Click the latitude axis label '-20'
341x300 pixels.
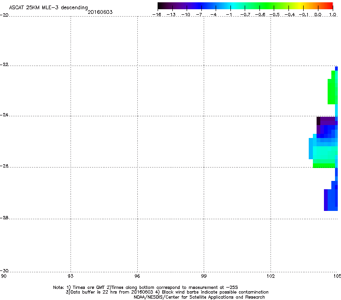[4, 15]
